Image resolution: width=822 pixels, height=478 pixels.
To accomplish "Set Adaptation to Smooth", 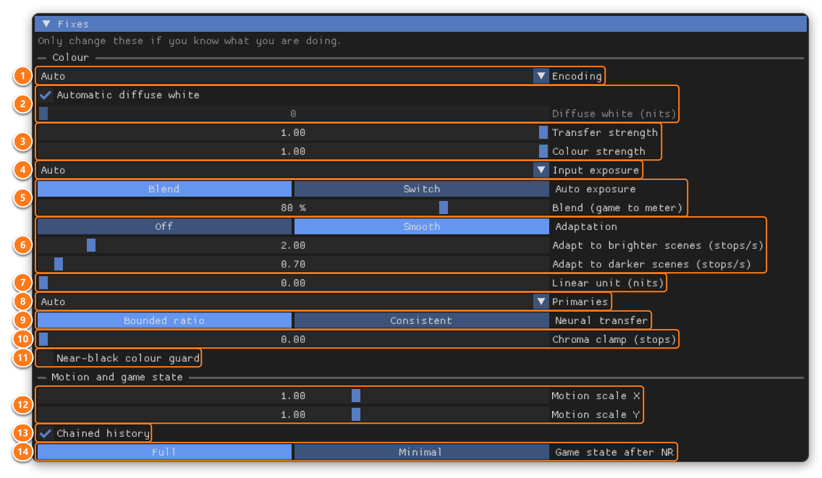I will [x=421, y=226].
